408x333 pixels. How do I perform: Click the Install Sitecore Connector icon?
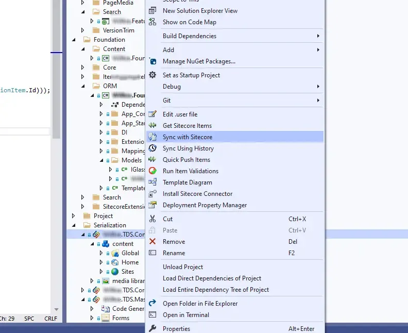[x=152, y=194]
